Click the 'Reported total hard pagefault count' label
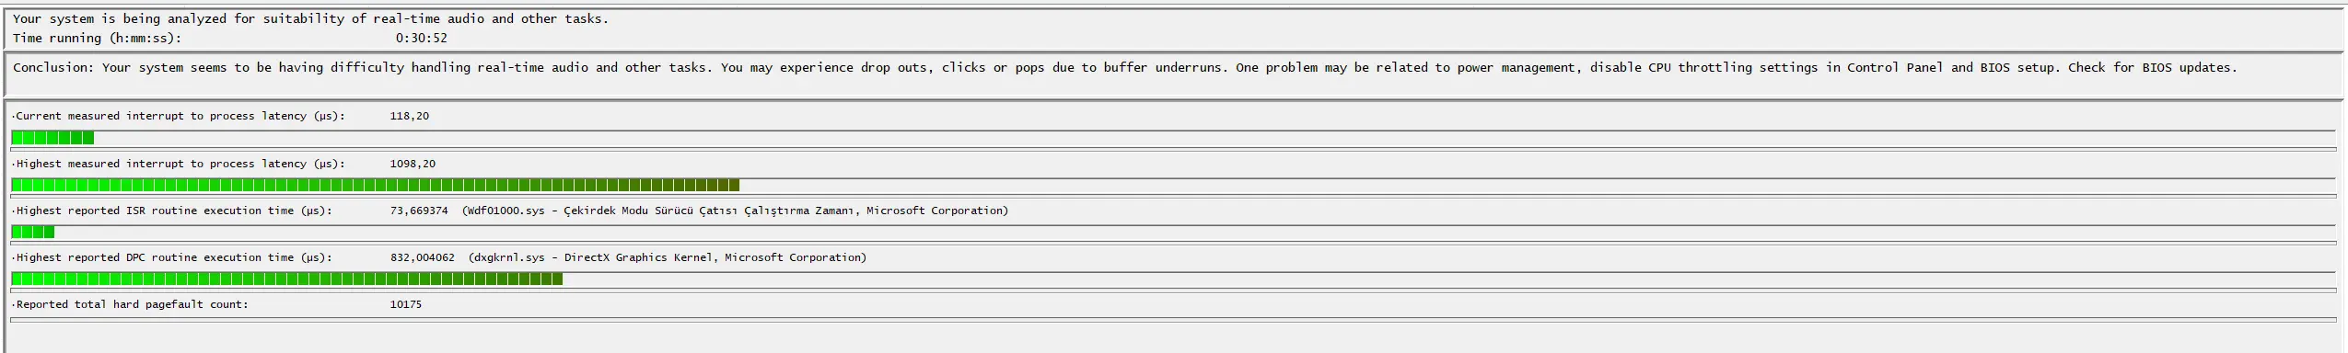2348x353 pixels. (131, 304)
